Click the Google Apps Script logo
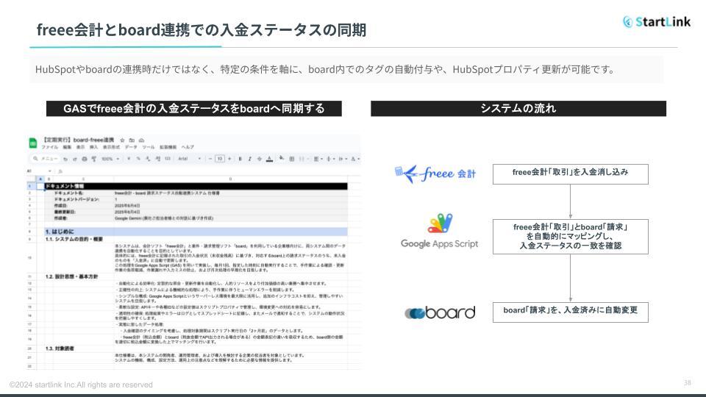This screenshot has width=706, height=397. (x=440, y=231)
